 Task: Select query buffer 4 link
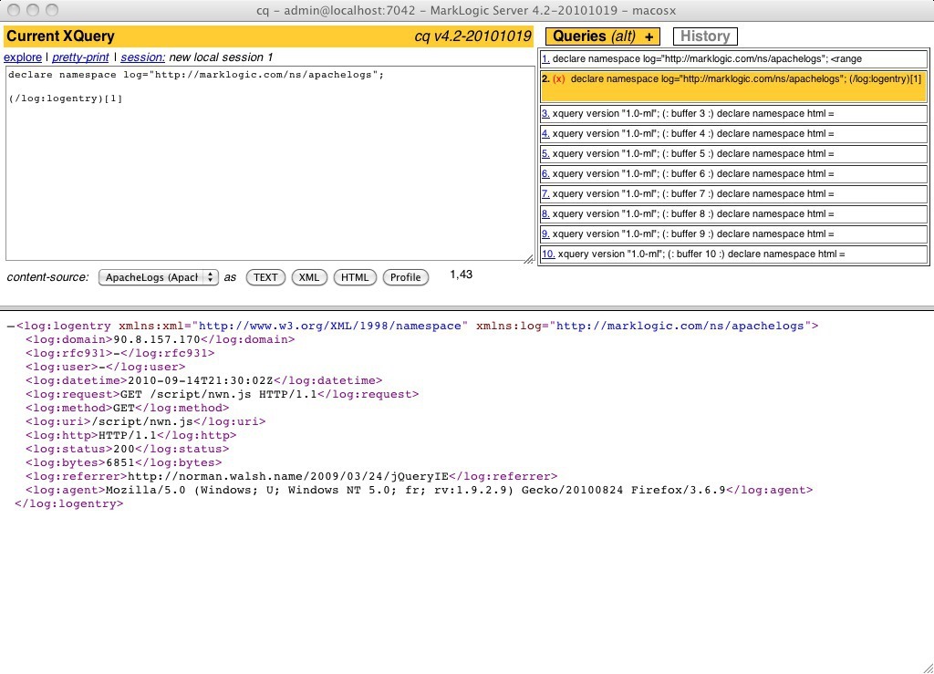click(x=545, y=134)
